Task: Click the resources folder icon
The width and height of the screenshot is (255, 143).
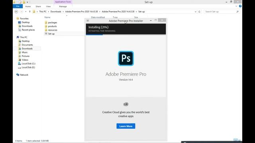Action: (x=46, y=30)
